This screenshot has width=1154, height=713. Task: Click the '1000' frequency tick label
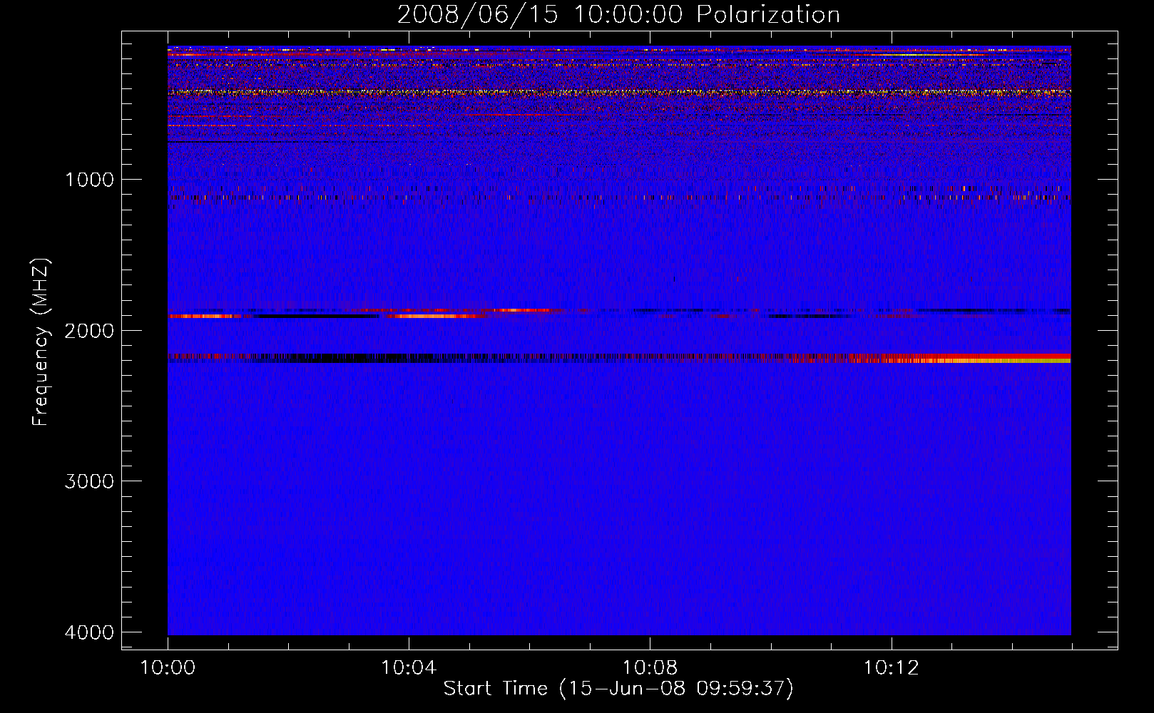89,180
